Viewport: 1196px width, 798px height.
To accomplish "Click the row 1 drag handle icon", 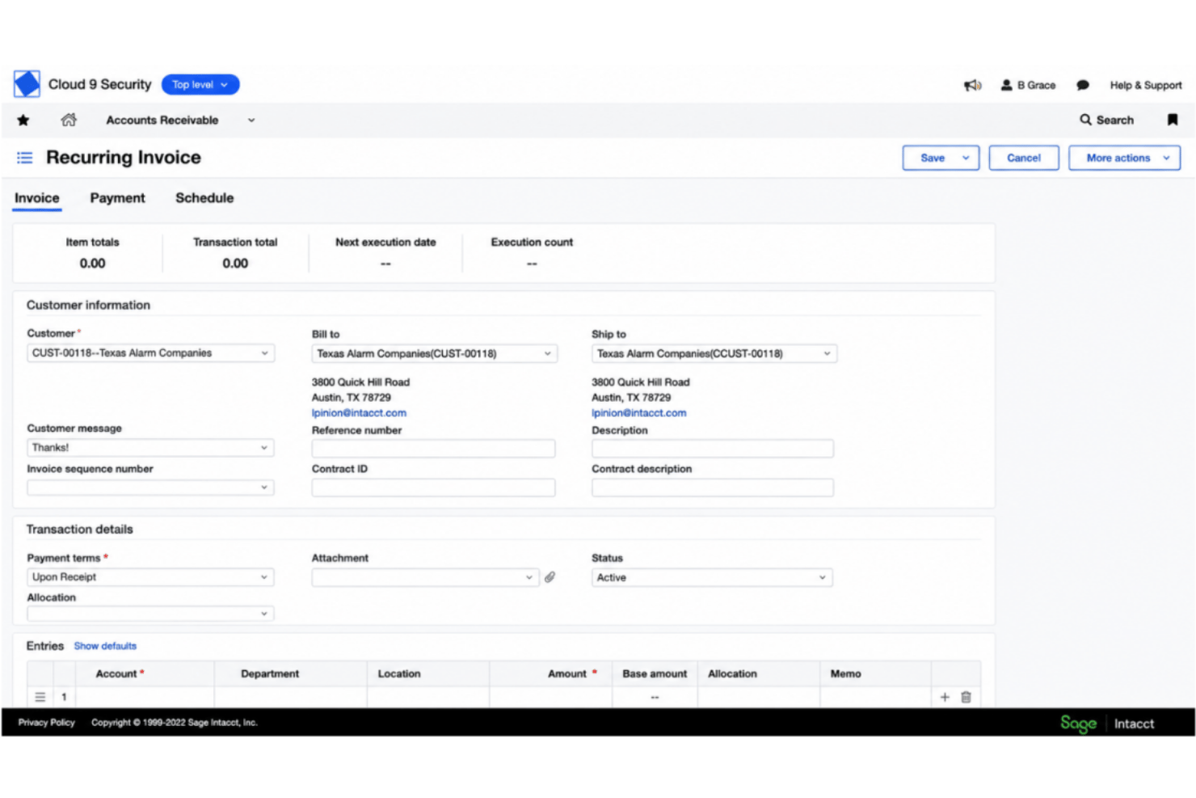I will [40, 697].
